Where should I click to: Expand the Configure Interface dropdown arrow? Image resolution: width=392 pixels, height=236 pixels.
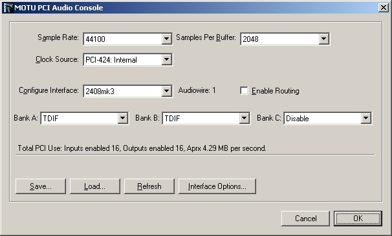pyautogui.click(x=166, y=91)
